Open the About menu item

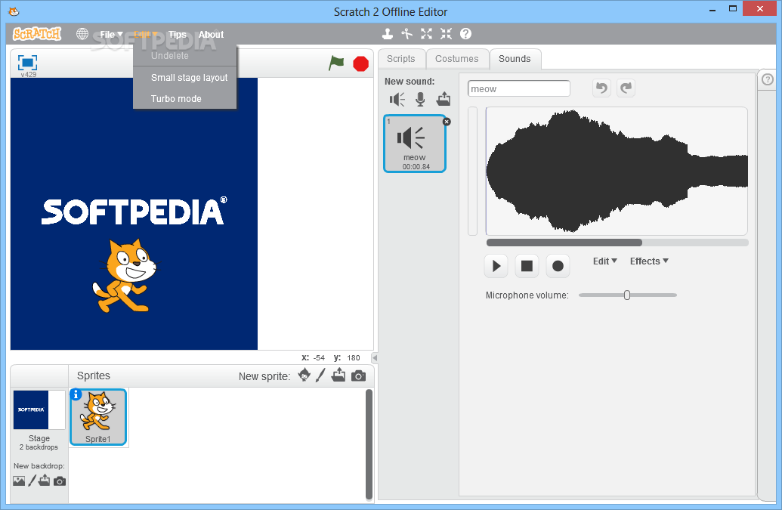(211, 35)
